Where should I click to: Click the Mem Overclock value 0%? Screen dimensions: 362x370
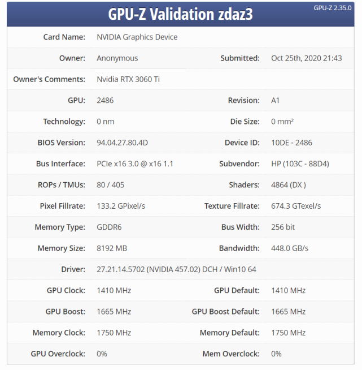pyautogui.click(x=276, y=354)
